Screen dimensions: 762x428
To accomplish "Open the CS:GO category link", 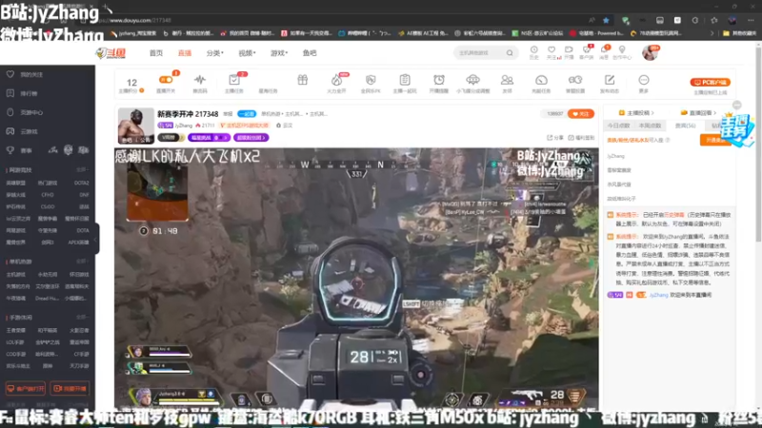I will [x=48, y=206].
